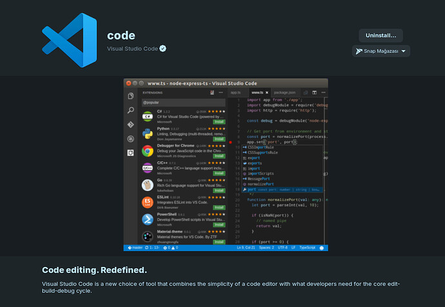Install the C/C++ extension
Screen dimensions: 445x307
[219, 173]
